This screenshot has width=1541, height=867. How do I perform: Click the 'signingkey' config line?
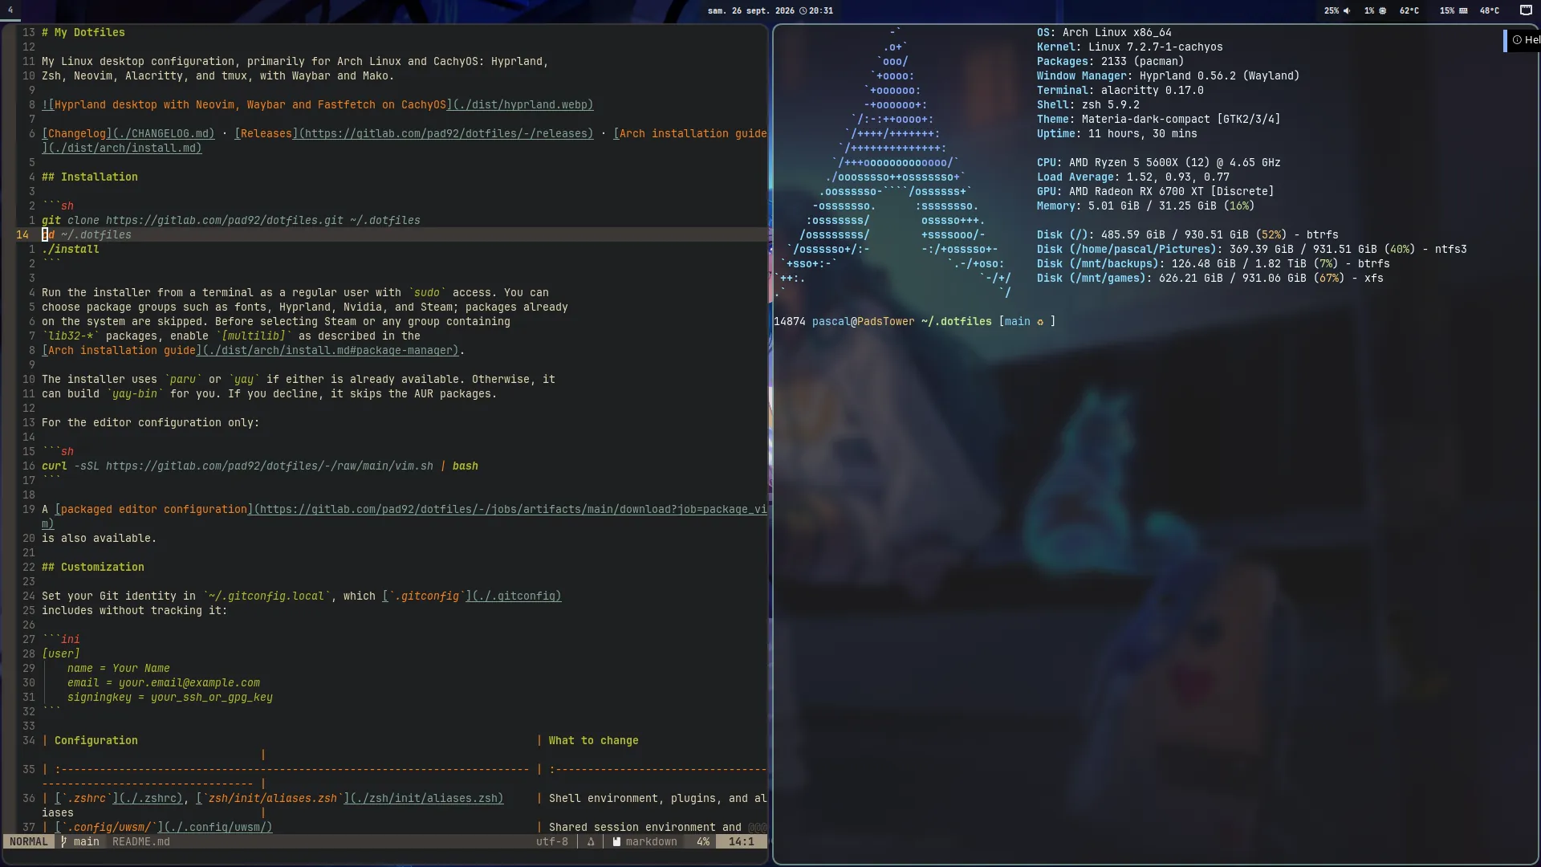pyautogui.click(x=170, y=697)
